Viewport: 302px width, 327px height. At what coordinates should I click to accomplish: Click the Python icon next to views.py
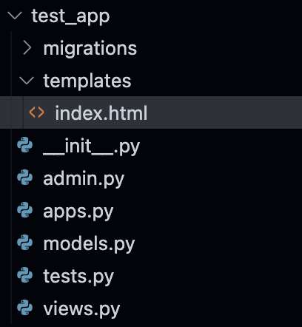tap(25, 307)
